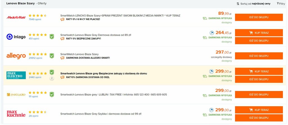Click IDŹ DO SKLEPU for the Inlago offer
Screen dimensions: 288x125
259,41
